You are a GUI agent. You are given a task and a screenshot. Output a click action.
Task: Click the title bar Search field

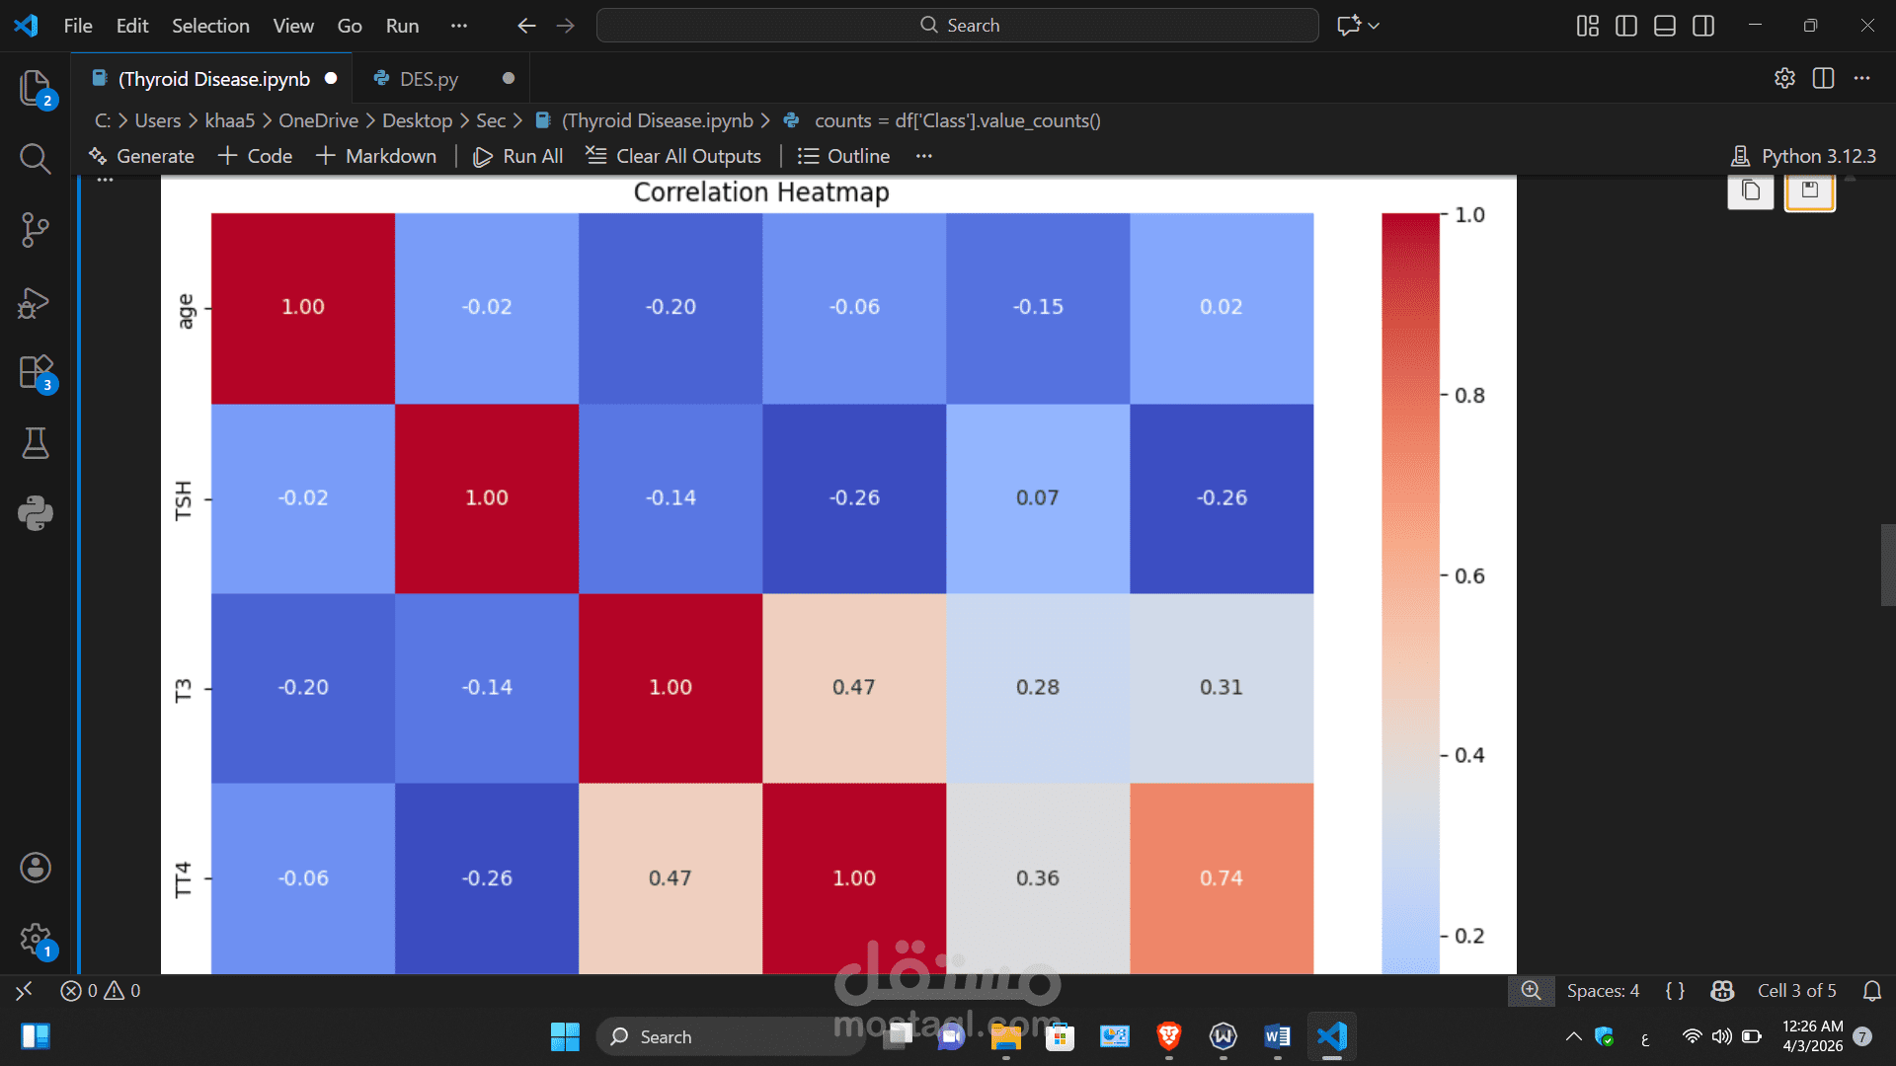tap(957, 26)
